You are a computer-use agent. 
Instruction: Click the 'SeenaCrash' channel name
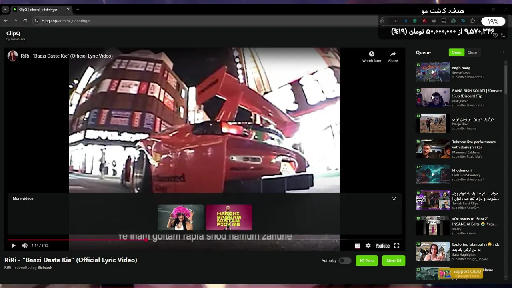point(461,73)
